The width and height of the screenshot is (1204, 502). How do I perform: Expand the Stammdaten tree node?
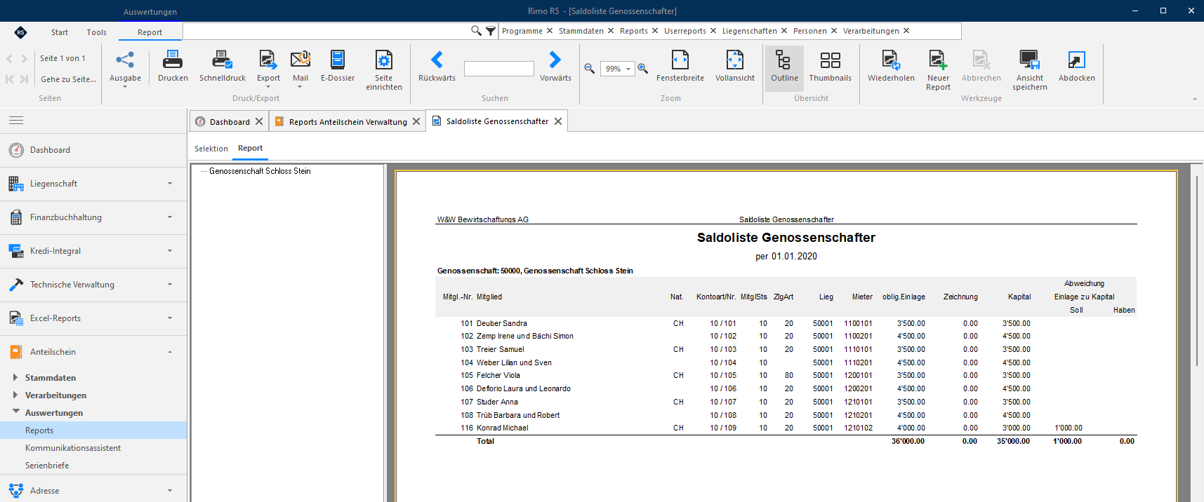(15, 377)
